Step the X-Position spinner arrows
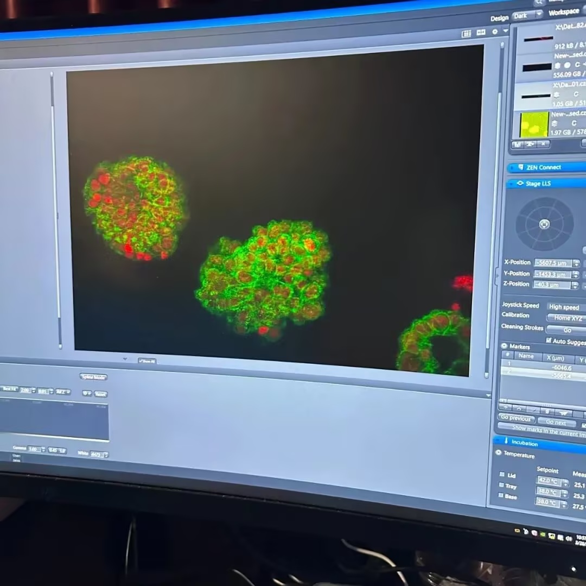586x586 pixels. pyautogui.click(x=576, y=263)
